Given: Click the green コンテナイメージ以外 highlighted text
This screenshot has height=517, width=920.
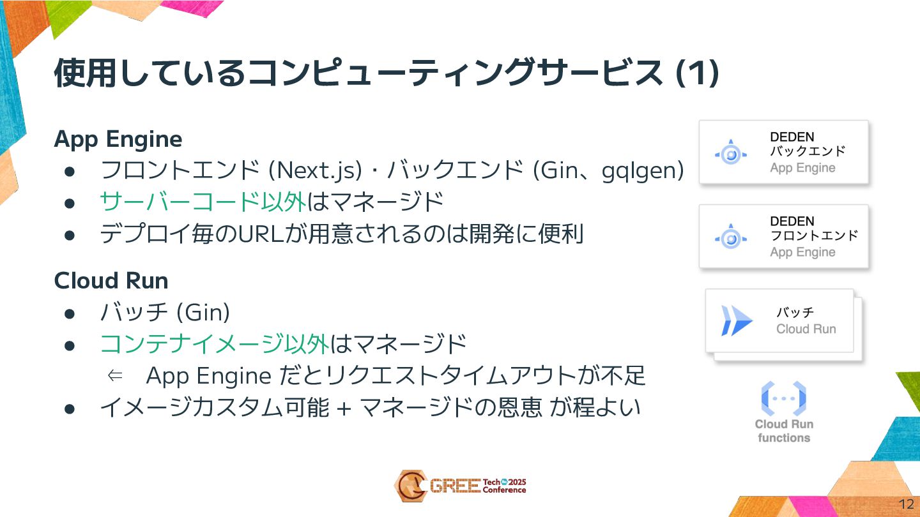Looking at the screenshot, I should tap(215, 345).
